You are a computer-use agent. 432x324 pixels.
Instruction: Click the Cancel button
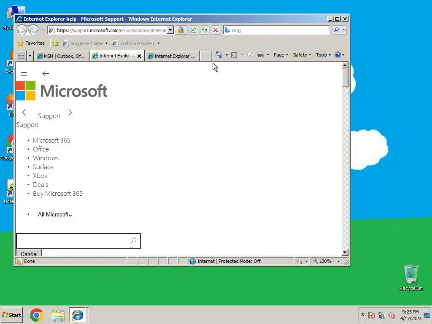(29, 253)
